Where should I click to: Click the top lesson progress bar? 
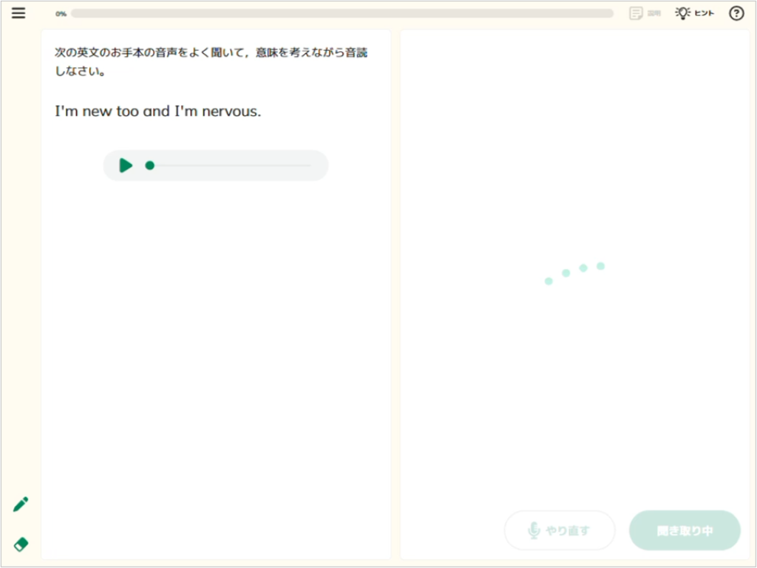[x=342, y=13]
